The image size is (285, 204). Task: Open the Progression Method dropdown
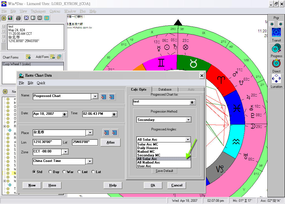[x=188, y=120]
